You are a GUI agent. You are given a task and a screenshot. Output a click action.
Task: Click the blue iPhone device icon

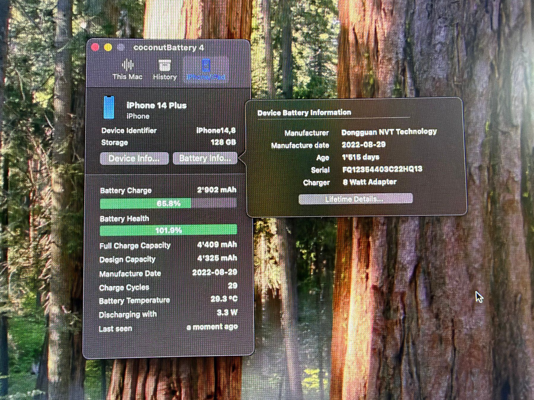pyautogui.click(x=109, y=107)
